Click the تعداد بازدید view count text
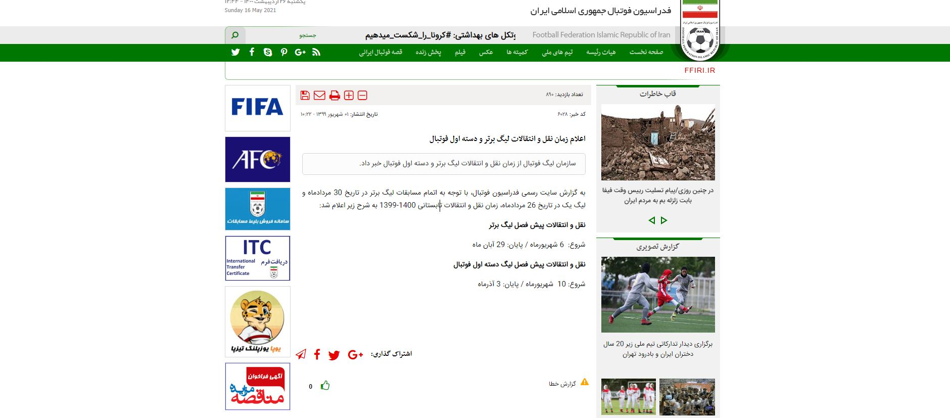 564,95
